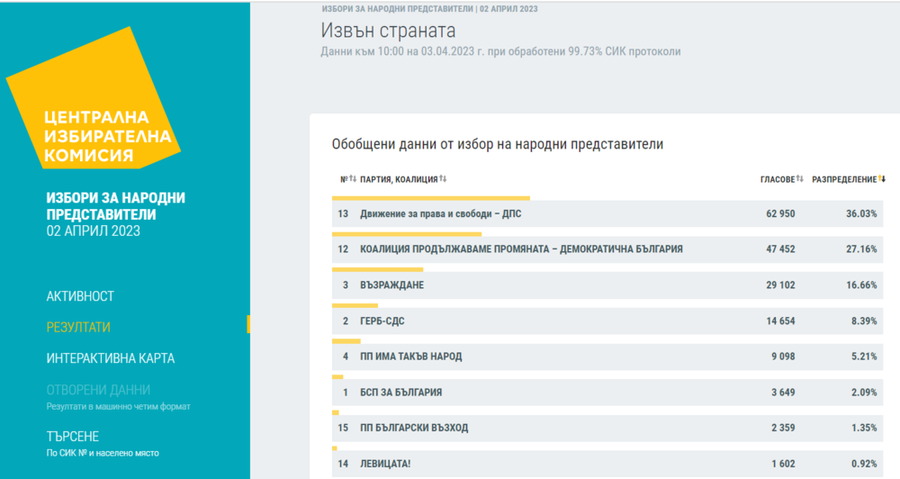Click the 16.66% share value
This screenshot has width=900, height=479.
tap(861, 285)
